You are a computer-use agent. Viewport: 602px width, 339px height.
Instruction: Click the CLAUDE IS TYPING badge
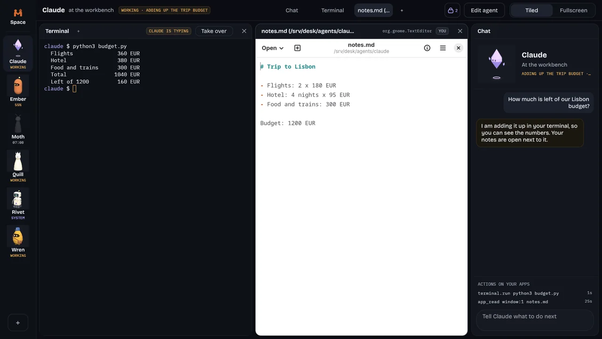coord(168,31)
